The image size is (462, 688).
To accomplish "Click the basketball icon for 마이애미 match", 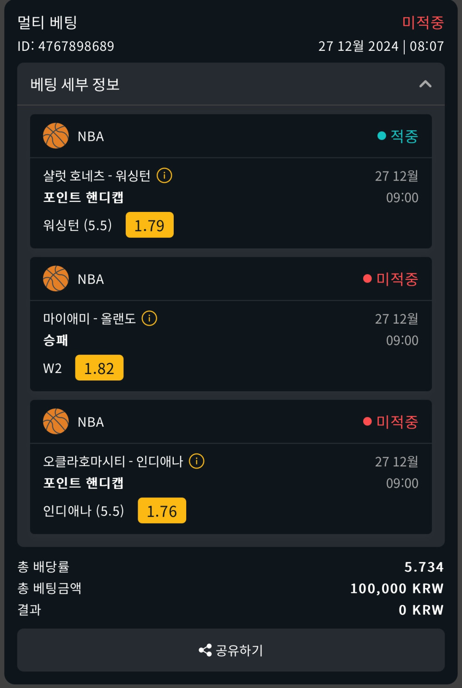I will click(56, 278).
